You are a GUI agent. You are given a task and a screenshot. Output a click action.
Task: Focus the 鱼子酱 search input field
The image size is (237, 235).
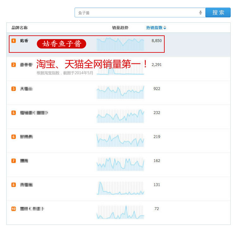[140, 13]
